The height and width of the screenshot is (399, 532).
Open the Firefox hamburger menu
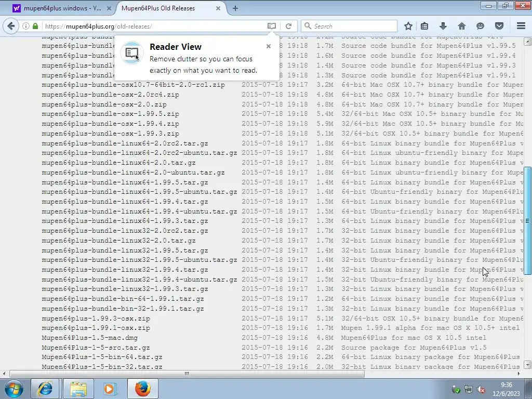pos(521,26)
